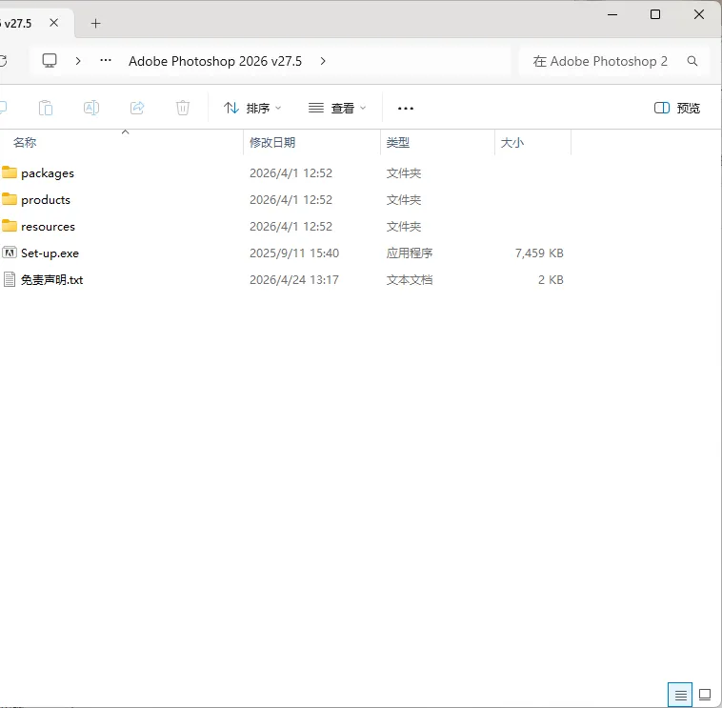The image size is (722, 708).
Task: Sort by 大小 column header
Action: pyautogui.click(x=512, y=142)
